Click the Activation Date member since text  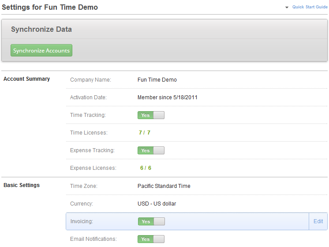coord(167,97)
